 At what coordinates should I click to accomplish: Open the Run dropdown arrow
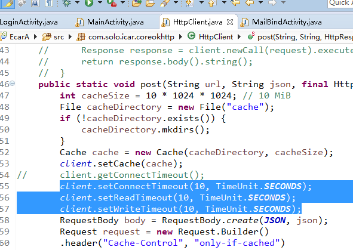point(100,2)
